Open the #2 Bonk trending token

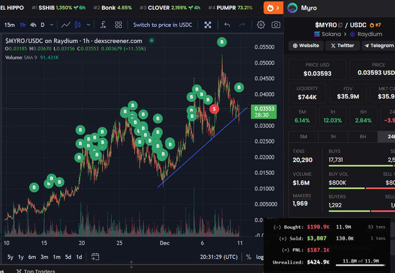point(112,8)
